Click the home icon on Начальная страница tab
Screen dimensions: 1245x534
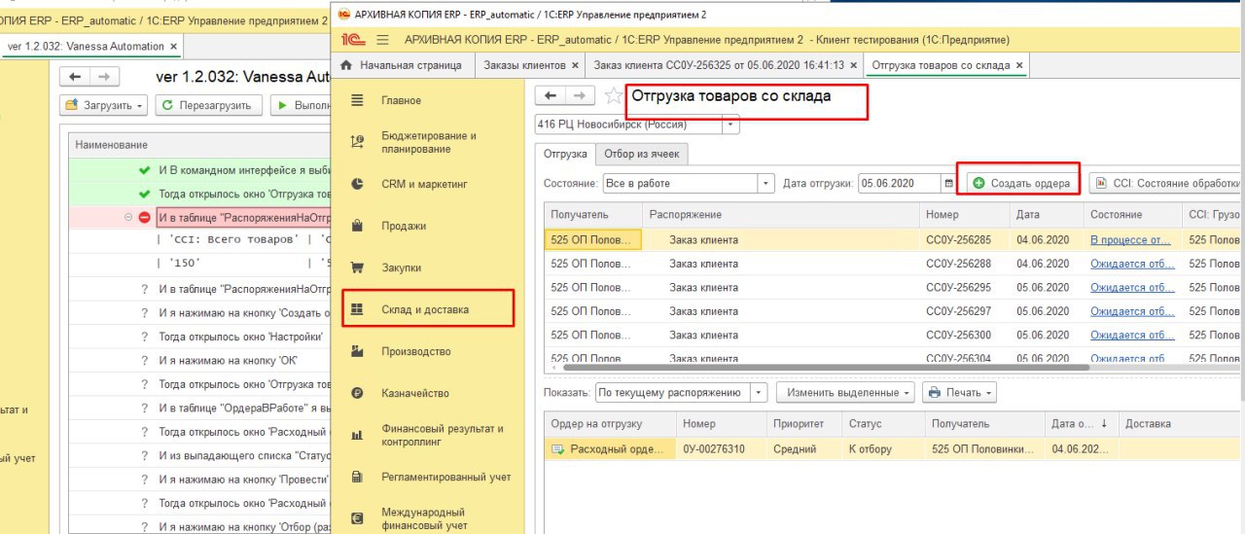pyautogui.click(x=345, y=65)
